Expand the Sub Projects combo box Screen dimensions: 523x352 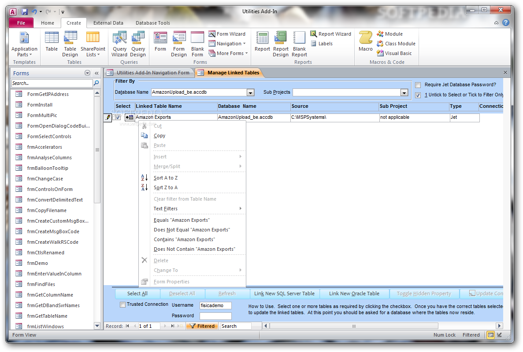click(404, 92)
